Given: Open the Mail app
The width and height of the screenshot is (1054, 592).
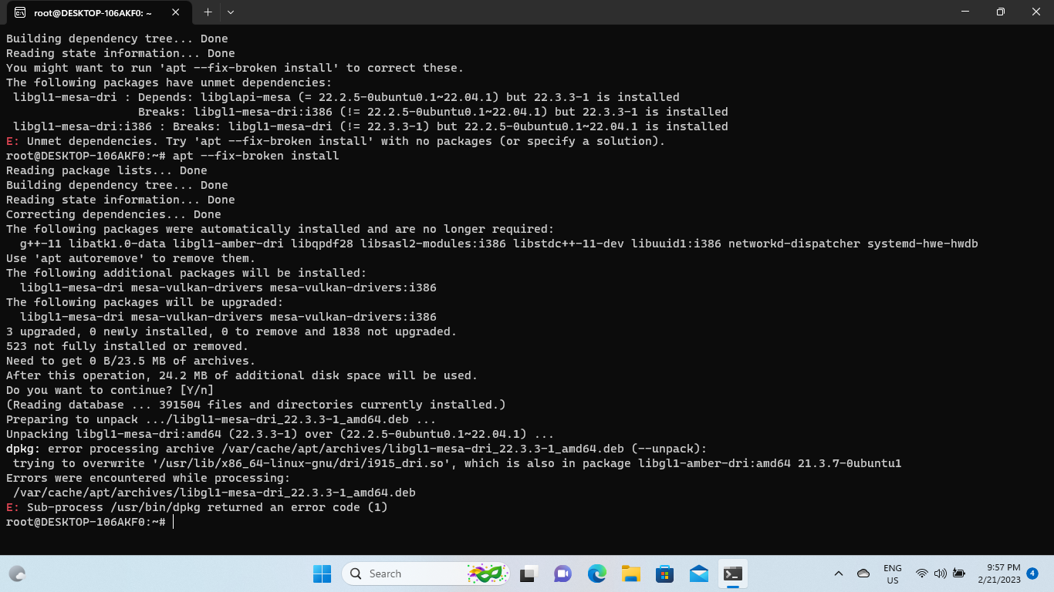Looking at the screenshot, I should coord(698,573).
